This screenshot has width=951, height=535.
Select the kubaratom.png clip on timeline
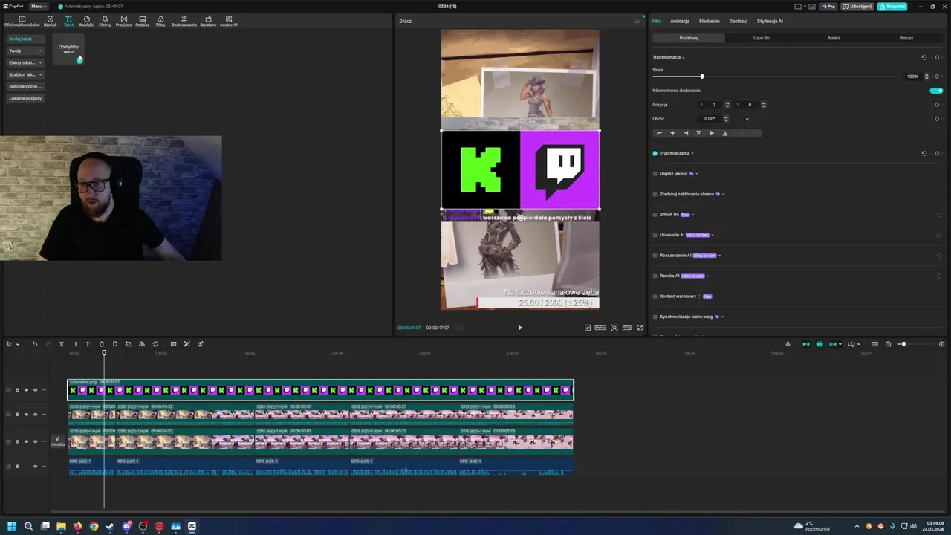320,389
